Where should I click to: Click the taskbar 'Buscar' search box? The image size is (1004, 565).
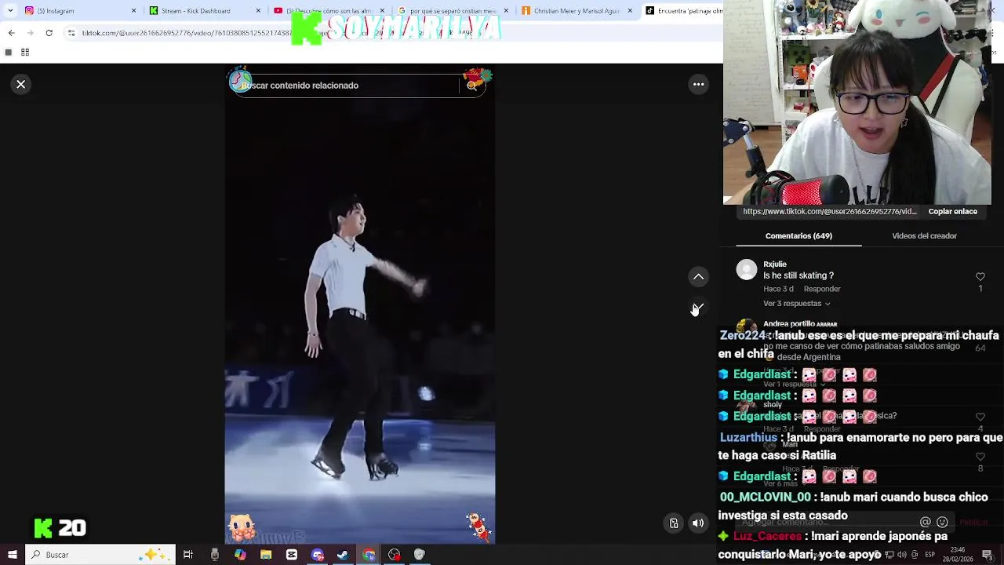100,555
